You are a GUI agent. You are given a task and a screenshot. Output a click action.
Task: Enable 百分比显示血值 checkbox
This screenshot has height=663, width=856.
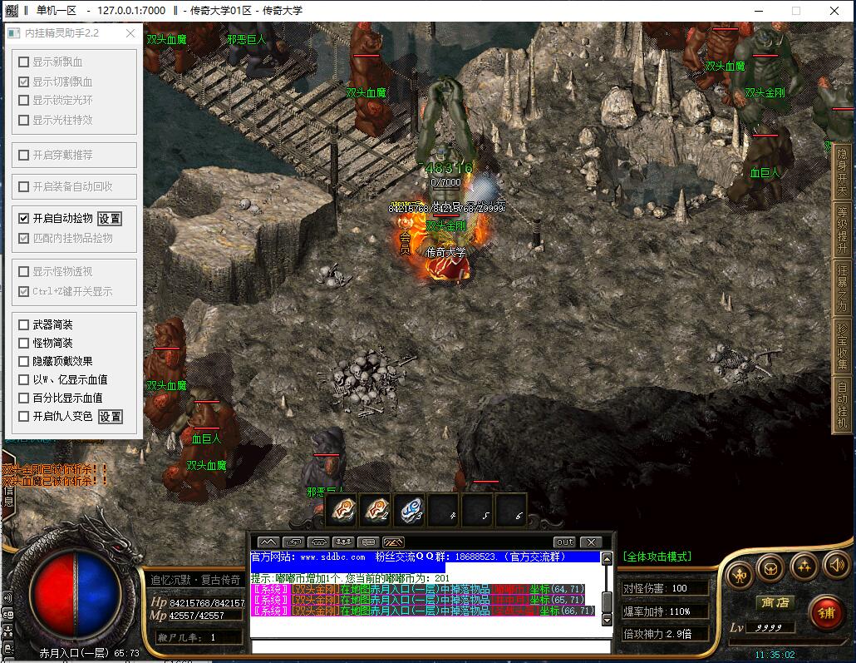pyautogui.click(x=23, y=398)
